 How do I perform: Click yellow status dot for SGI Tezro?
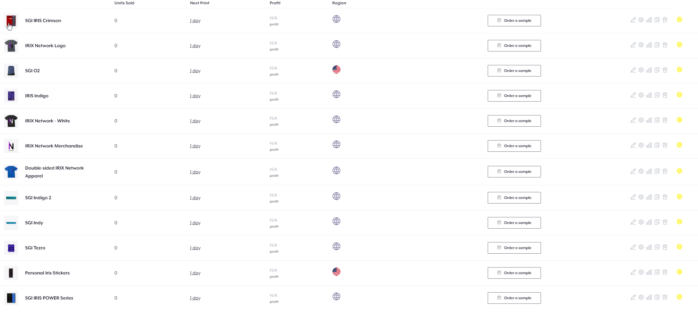pos(679,247)
